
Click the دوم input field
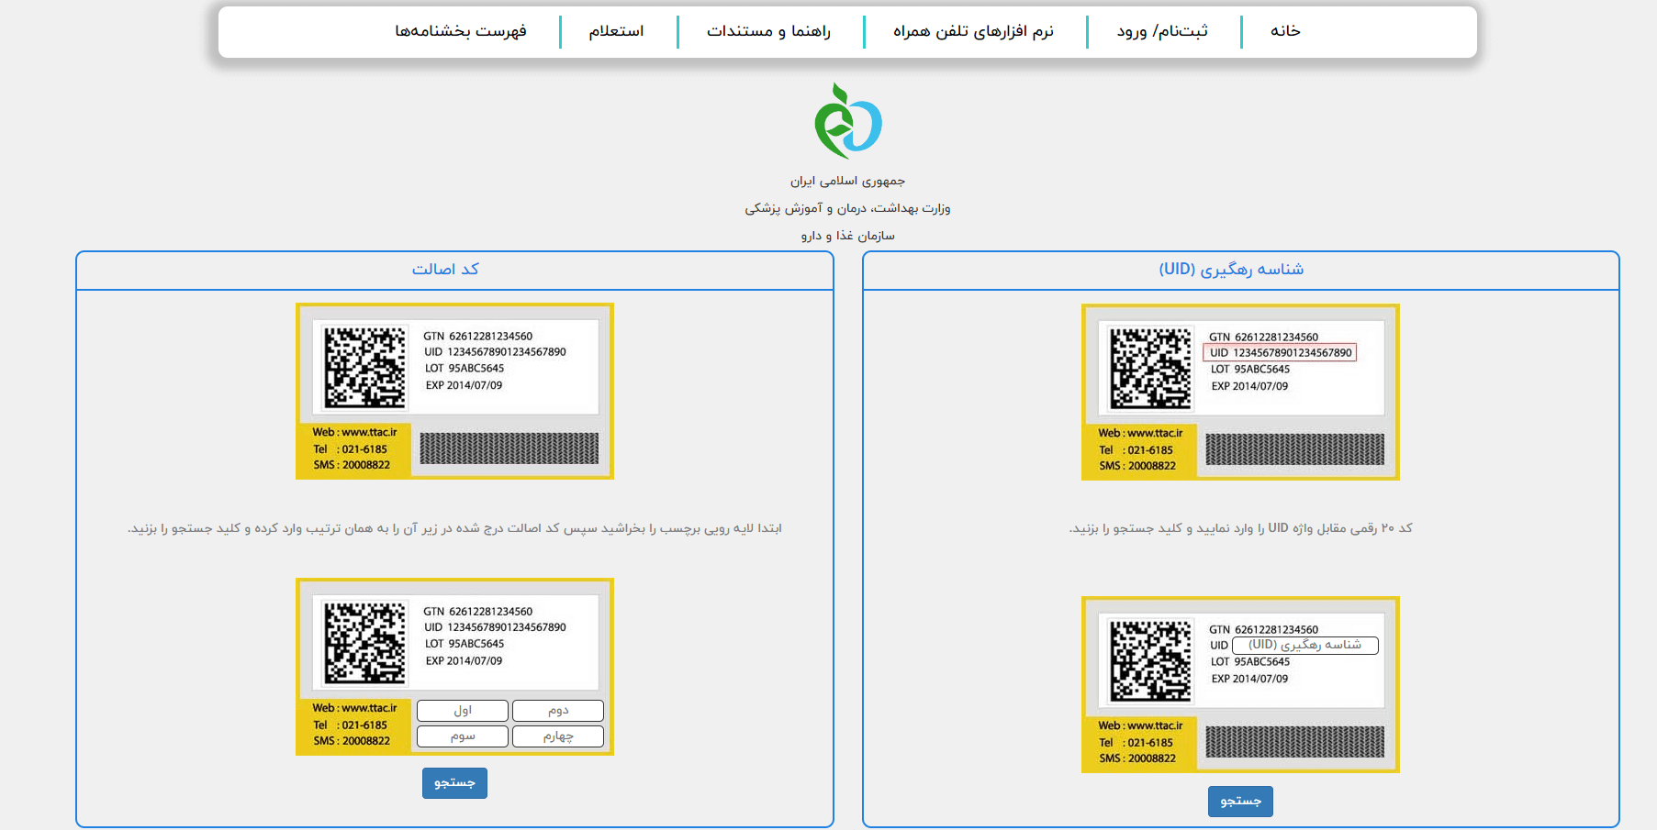(x=557, y=710)
